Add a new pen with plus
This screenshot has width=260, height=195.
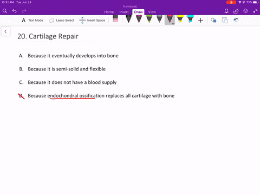(x=200, y=20)
